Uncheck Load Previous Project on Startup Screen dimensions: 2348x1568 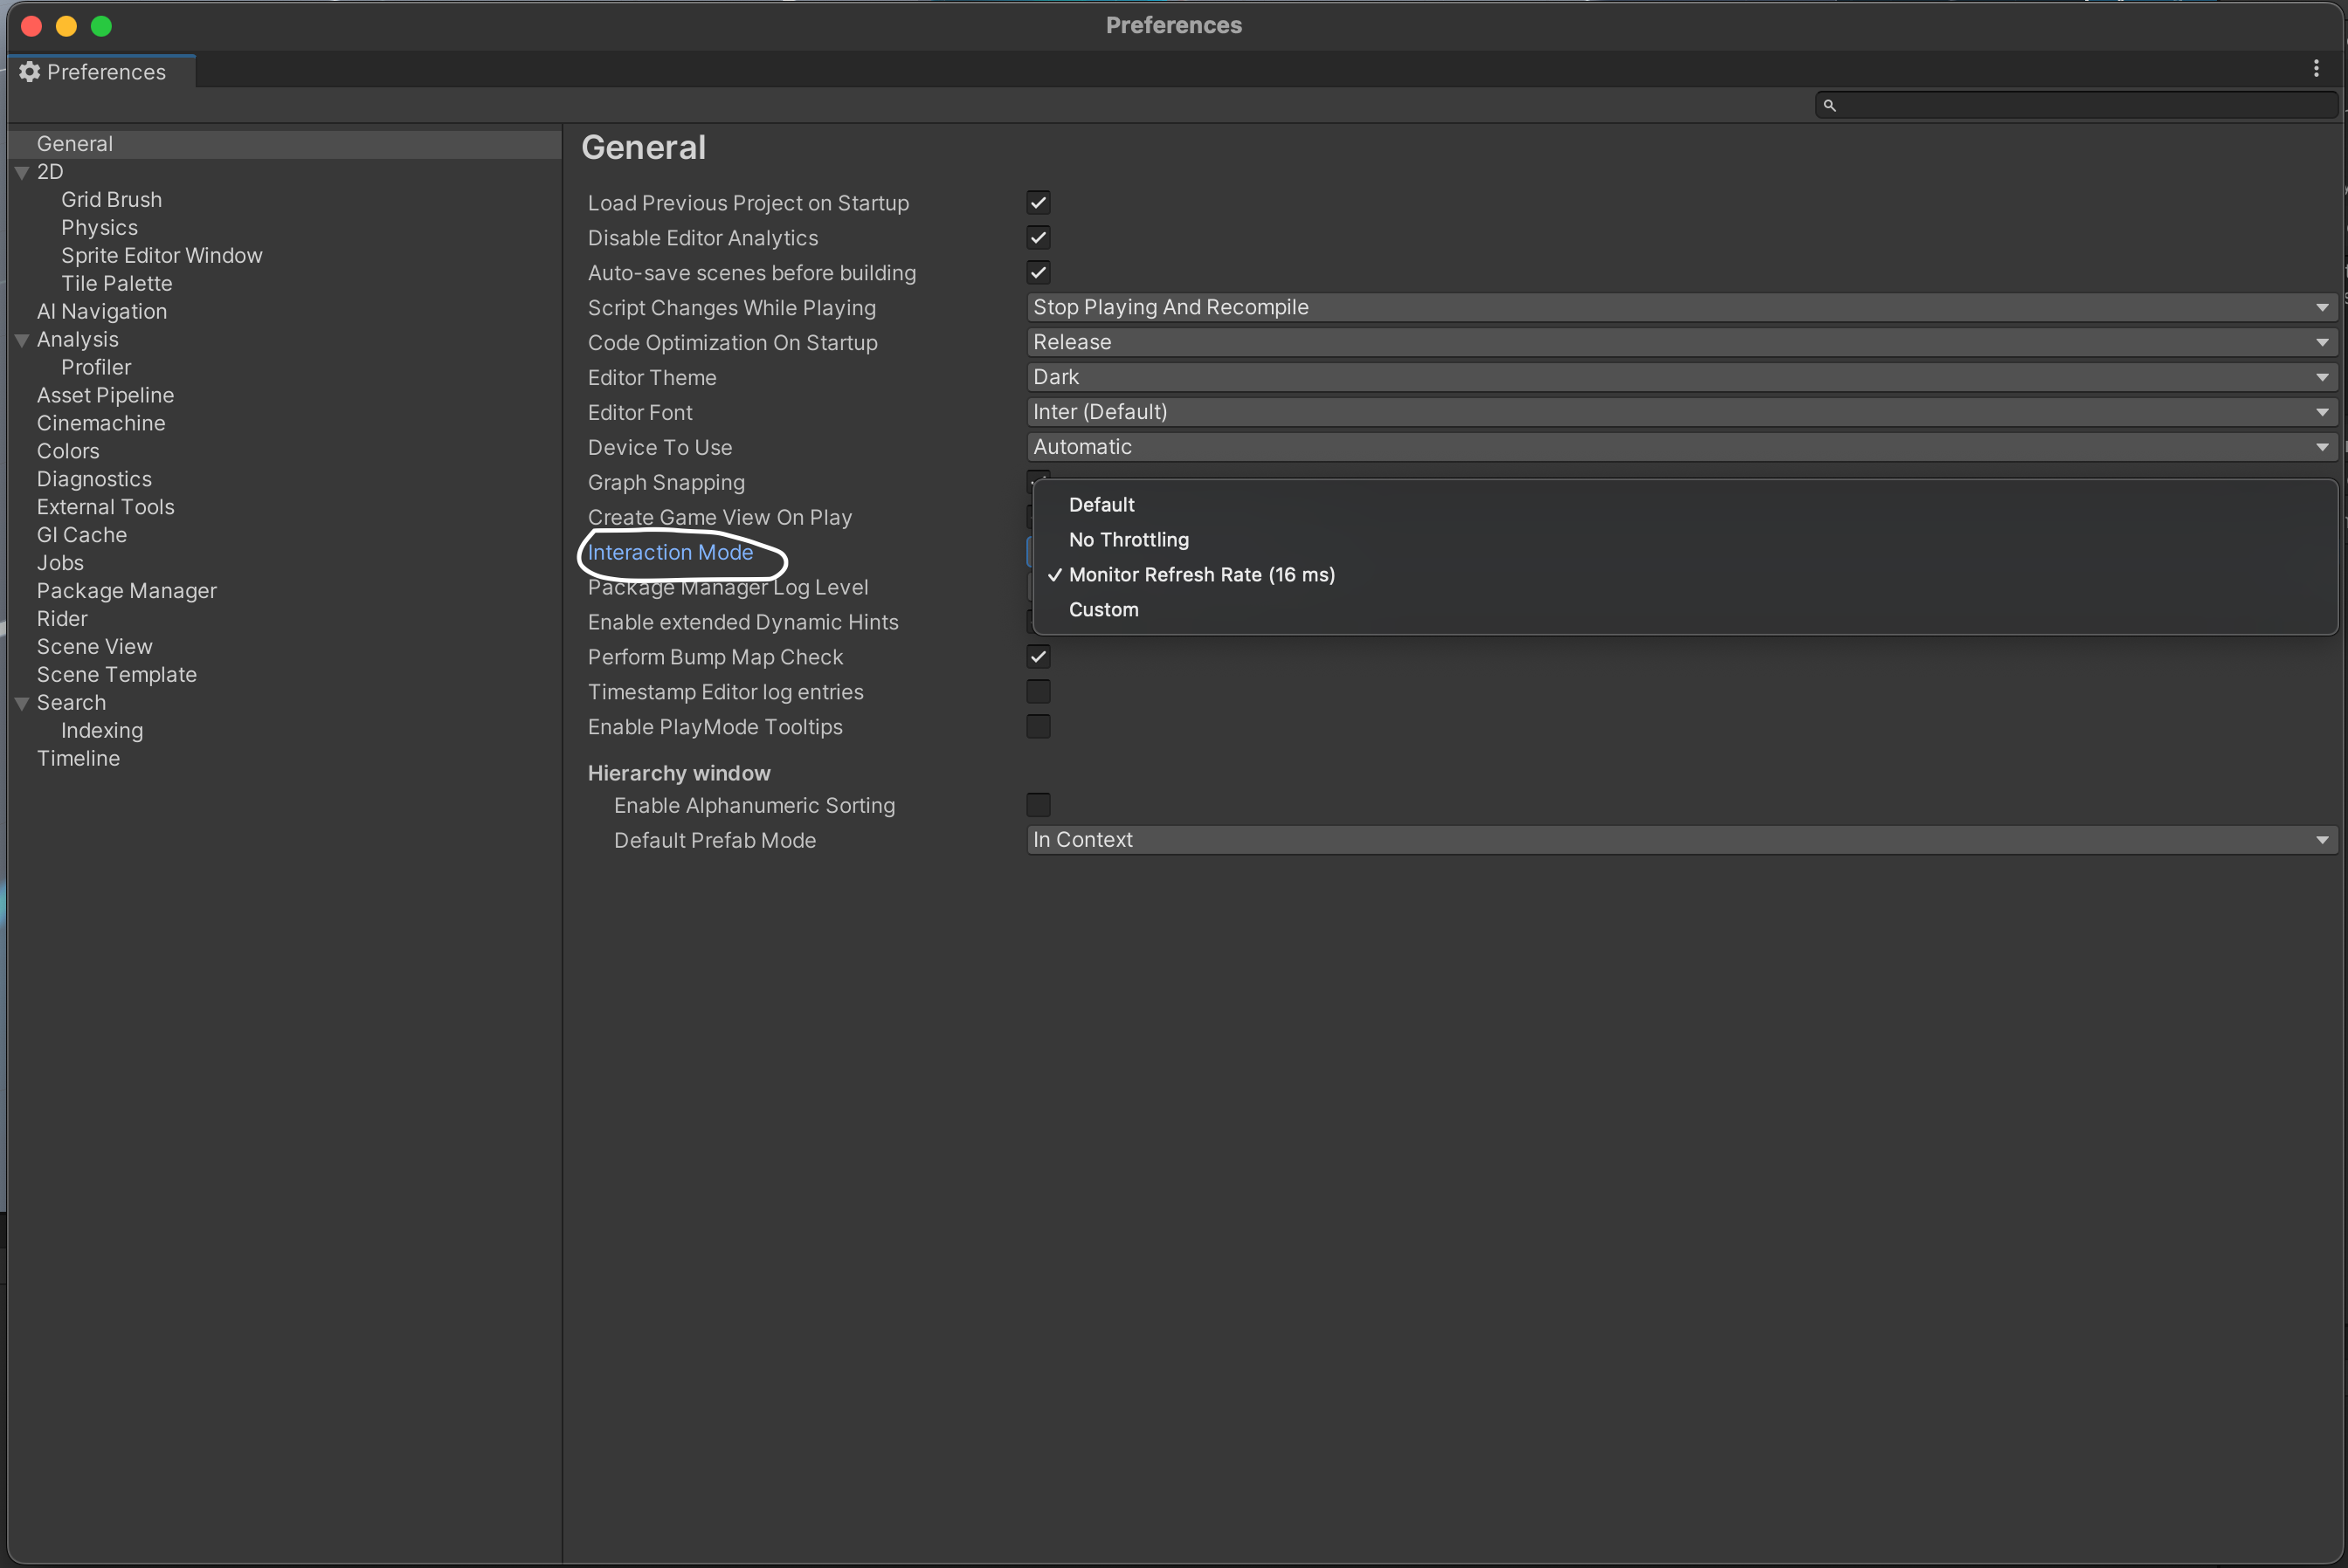[1039, 203]
